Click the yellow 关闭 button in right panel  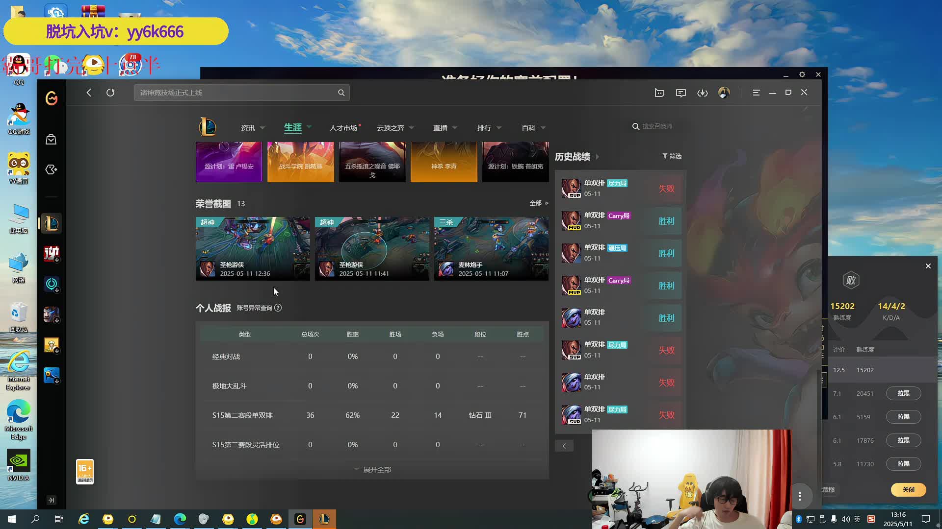coord(908,489)
